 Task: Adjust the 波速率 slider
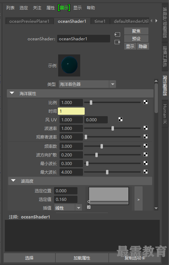112,128
